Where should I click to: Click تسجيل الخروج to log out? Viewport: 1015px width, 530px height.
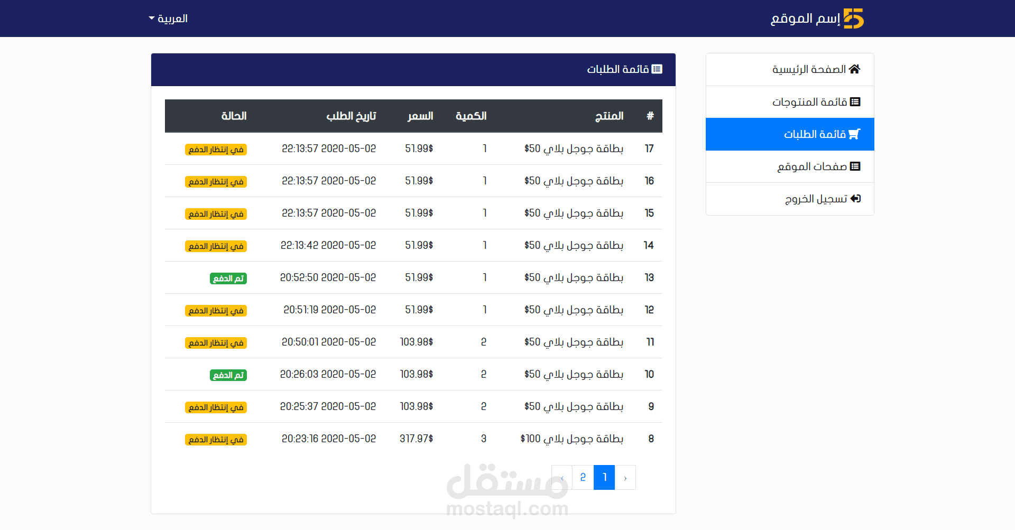click(x=790, y=199)
